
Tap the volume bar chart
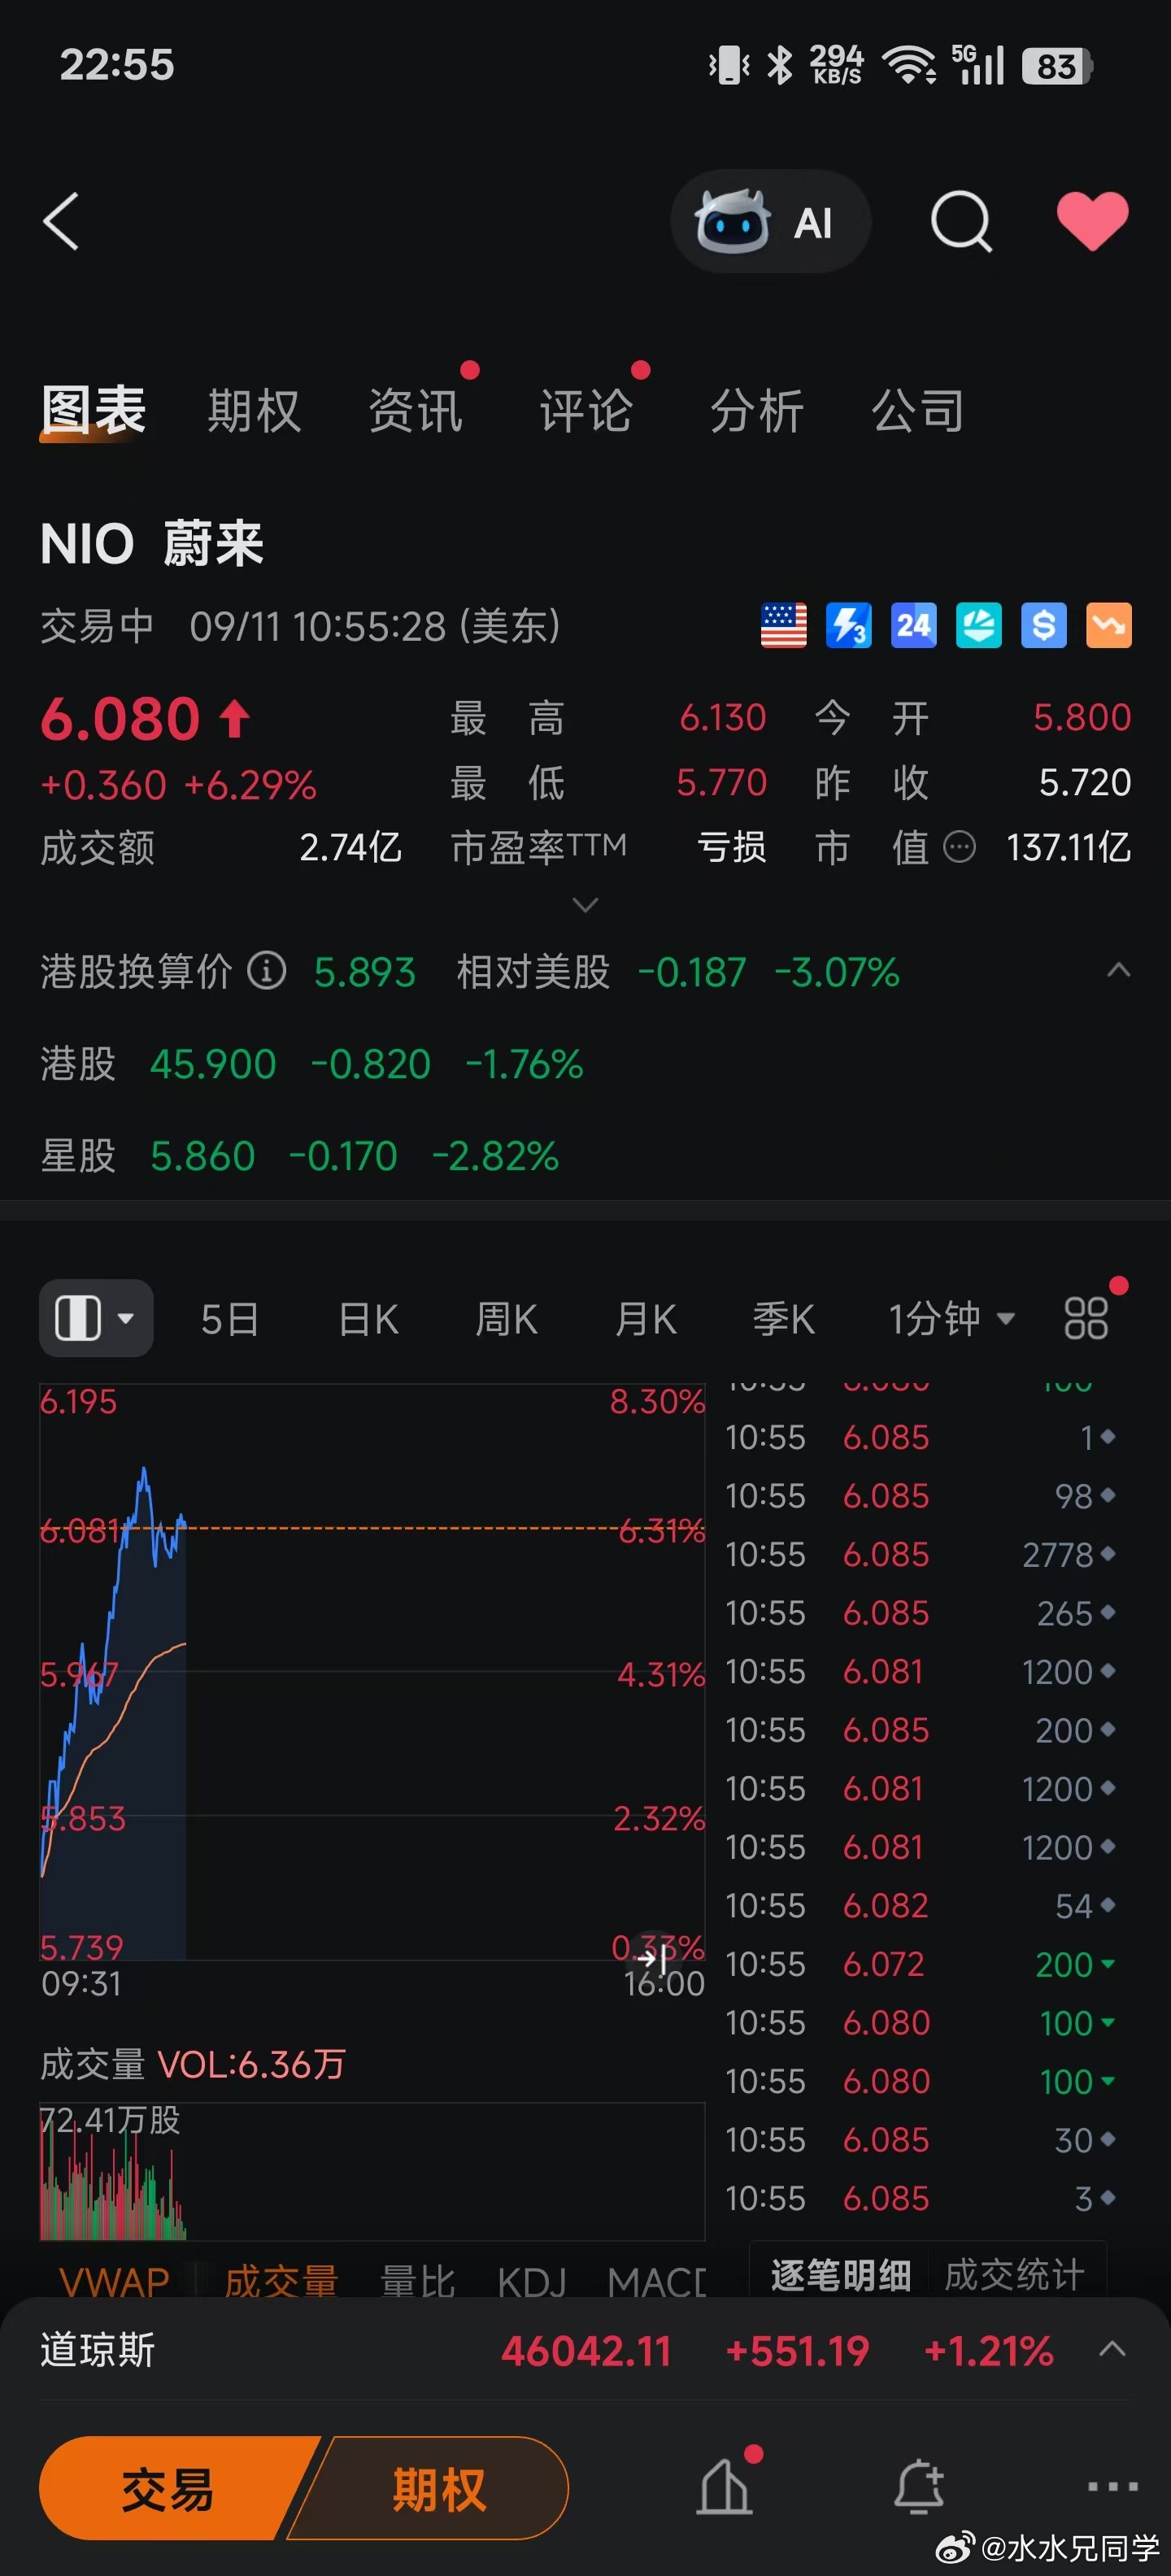coord(372,2172)
